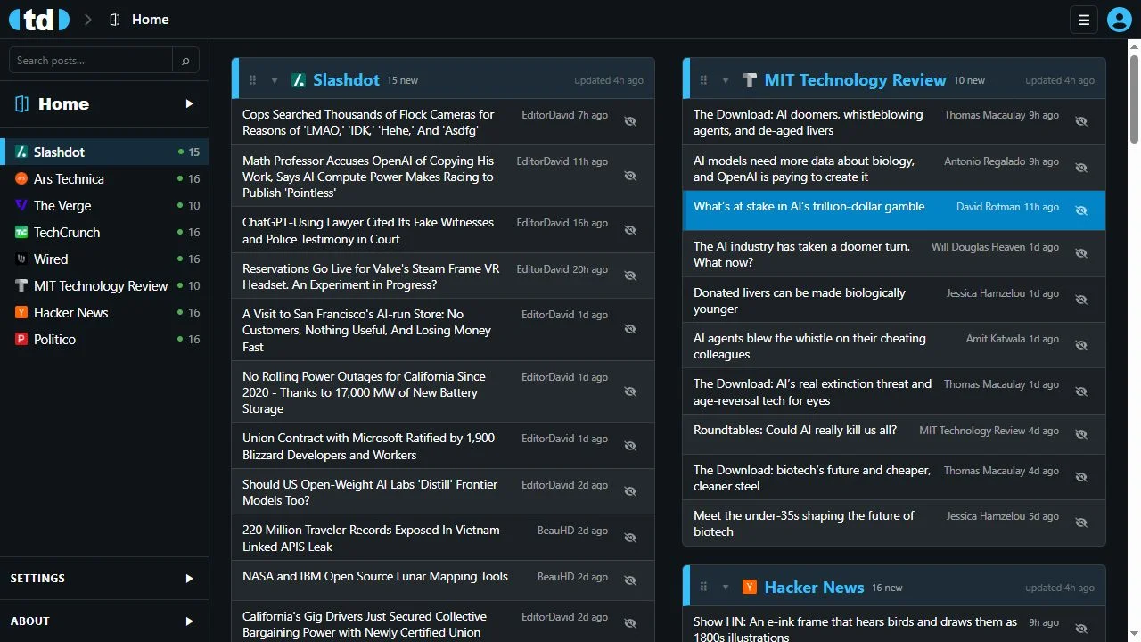Open the user profile avatar
The width and height of the screenshot is (1141, 642).
point(1119,20)
